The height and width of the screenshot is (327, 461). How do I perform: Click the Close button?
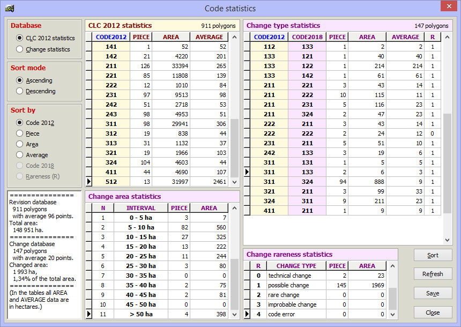coord(433,313)
